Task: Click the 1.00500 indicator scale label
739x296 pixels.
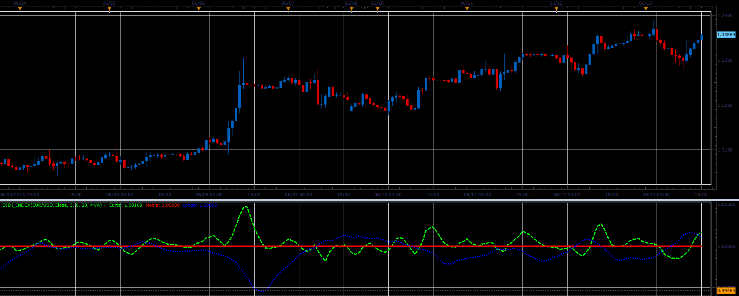Action: click(726, 204)
